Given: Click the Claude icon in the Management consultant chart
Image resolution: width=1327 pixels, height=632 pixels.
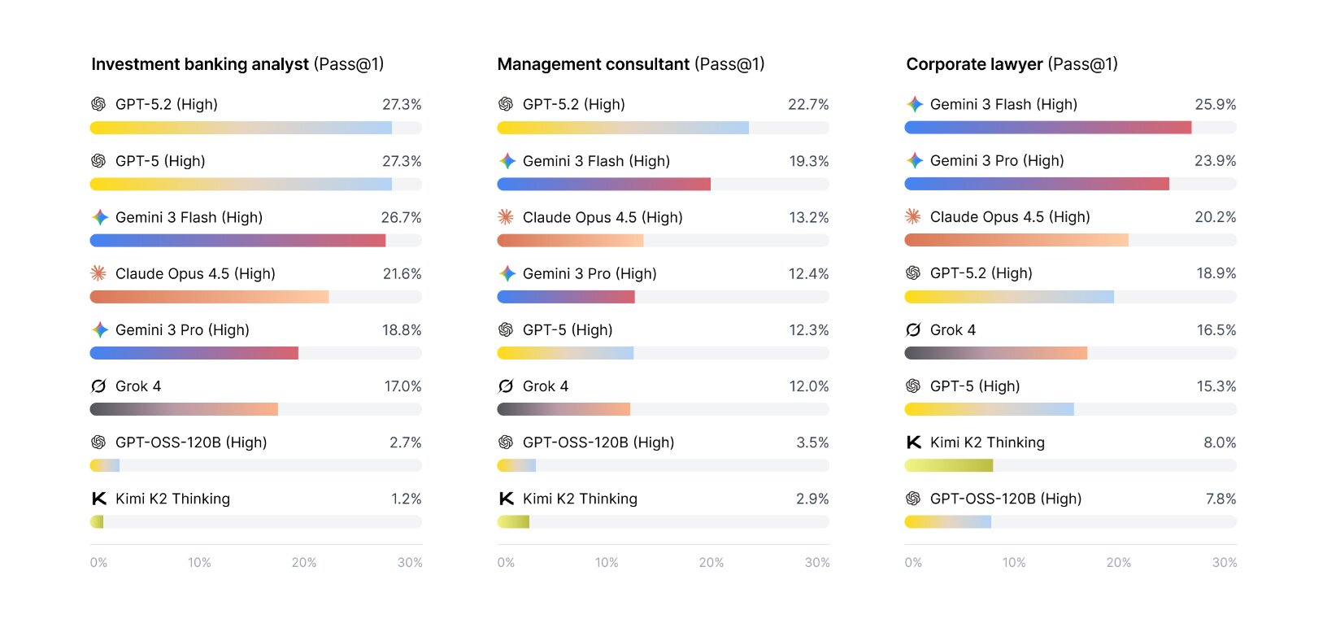Looking at the screenshot, I should pos(506,217).
